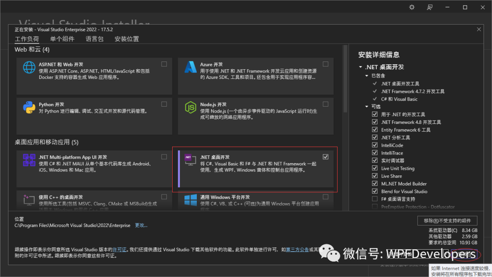This screenshot has width=492, height=277.
Task: Open the 第三方公告 link
Action: coord(297,250)
